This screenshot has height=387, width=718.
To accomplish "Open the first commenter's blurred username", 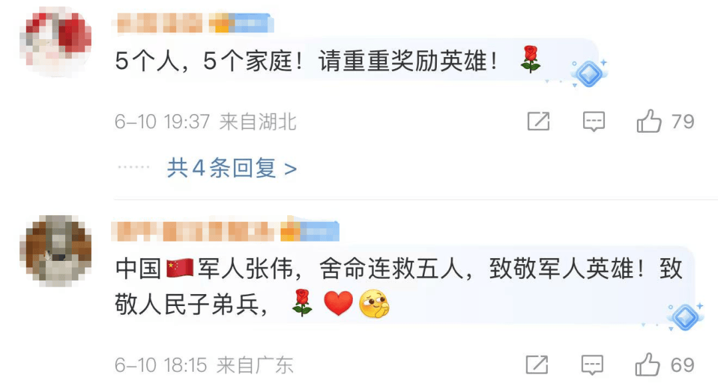I will click(x=160, y=23).
